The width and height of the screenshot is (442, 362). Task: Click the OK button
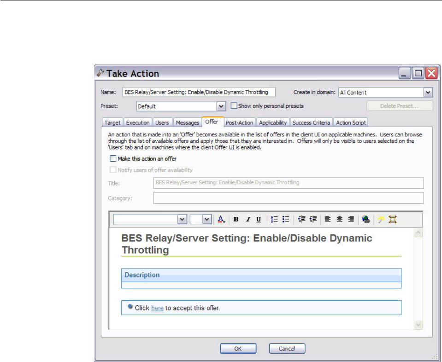click(x=238, y=349)
